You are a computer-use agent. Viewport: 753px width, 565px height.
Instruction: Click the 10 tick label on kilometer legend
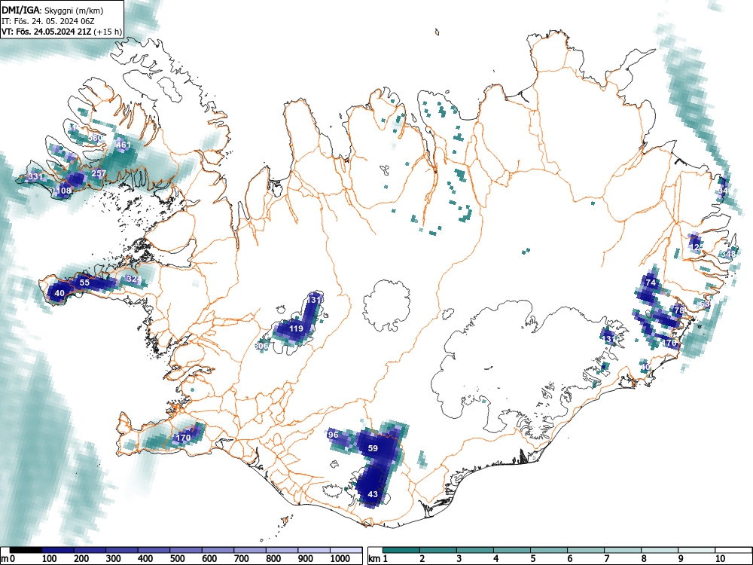tap(719, 559)
